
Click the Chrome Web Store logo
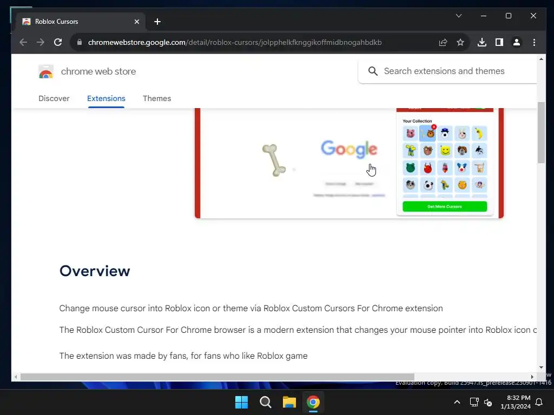click(46, 71)
